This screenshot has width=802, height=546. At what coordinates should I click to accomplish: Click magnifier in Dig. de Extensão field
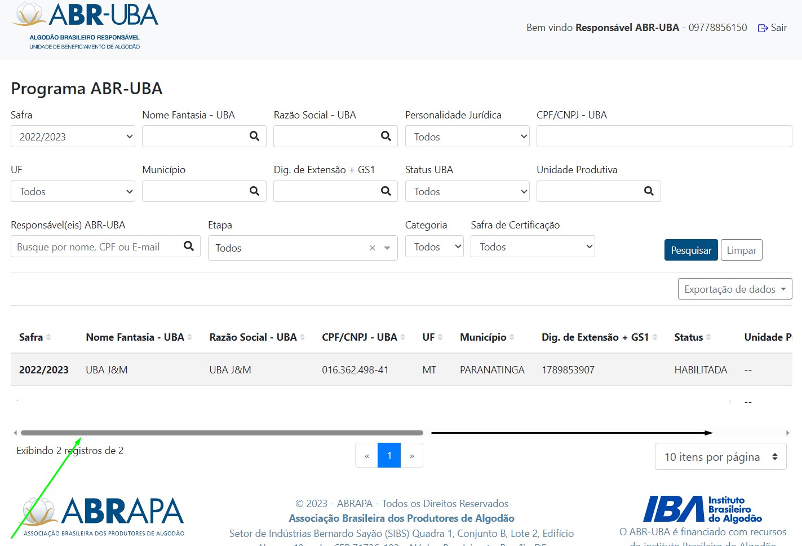click(x=386, y=191)
